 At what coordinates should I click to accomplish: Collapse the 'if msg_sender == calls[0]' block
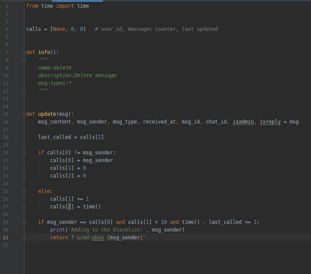coord(24,222)
